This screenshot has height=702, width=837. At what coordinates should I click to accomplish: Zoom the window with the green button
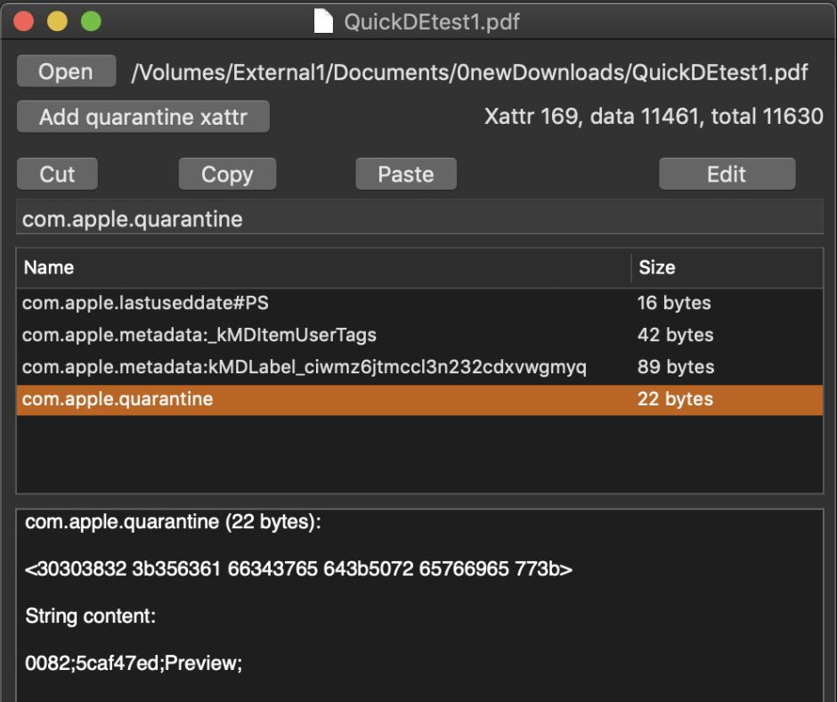(x=91, y=21)
